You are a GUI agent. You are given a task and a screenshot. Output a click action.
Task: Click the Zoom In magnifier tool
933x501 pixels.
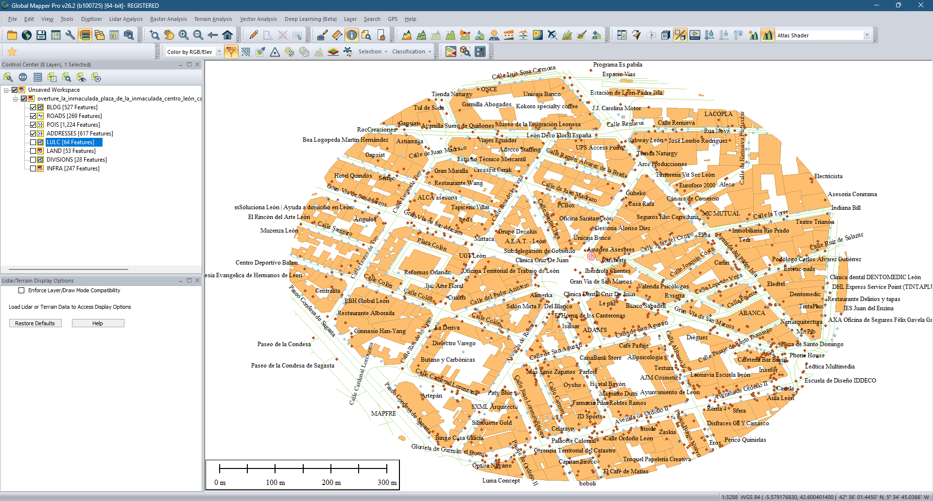(183, 35)
